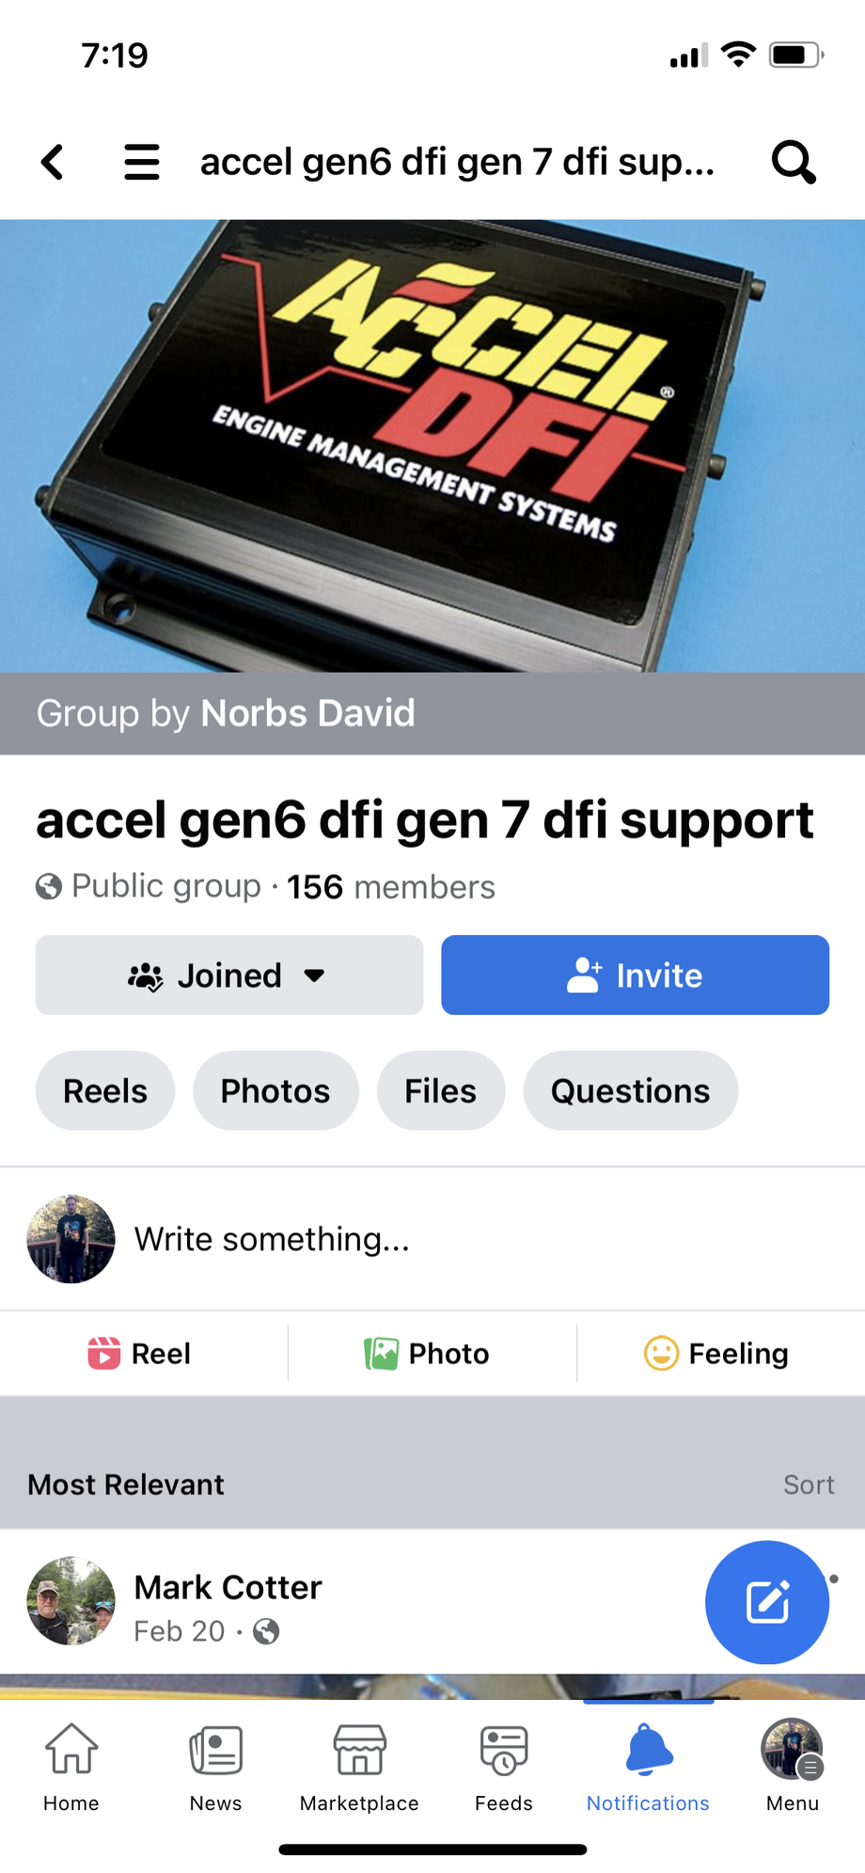Open the Norbs David profile link
865x1873 pixels.
[307, 713]
